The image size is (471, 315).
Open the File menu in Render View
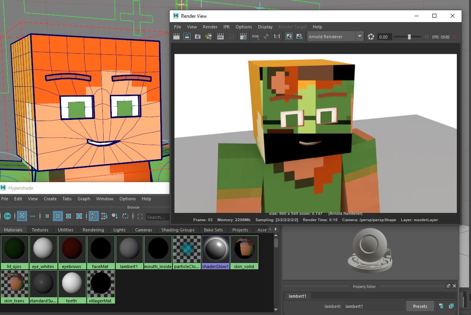click(178, 27)
